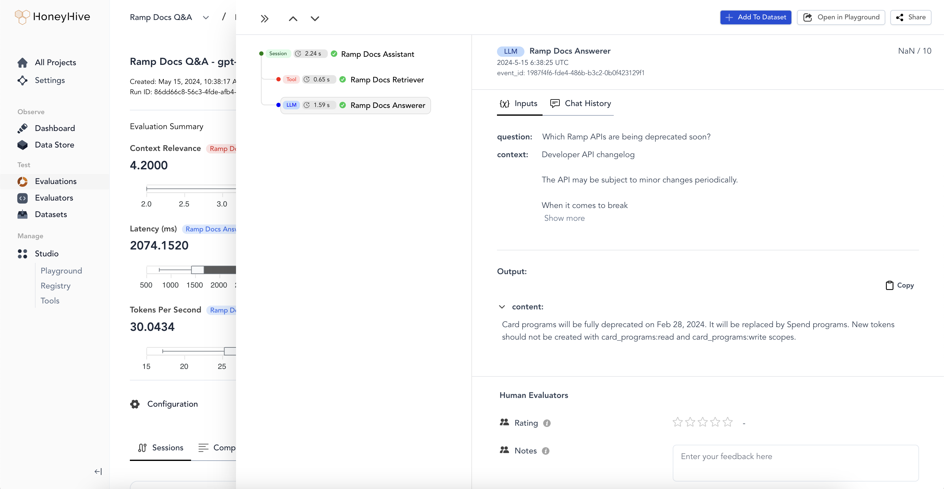Click the Notes feedback text field

[795, 462]
